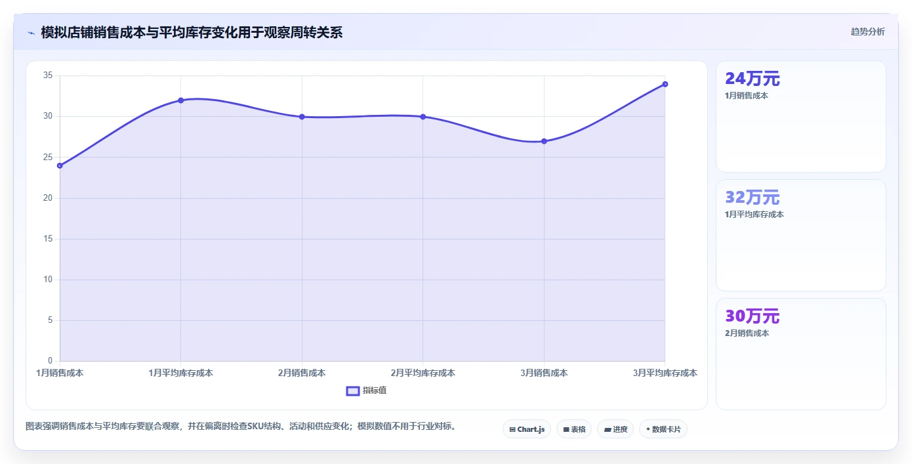Select the 表格 tag chip

tap(574, 429)
